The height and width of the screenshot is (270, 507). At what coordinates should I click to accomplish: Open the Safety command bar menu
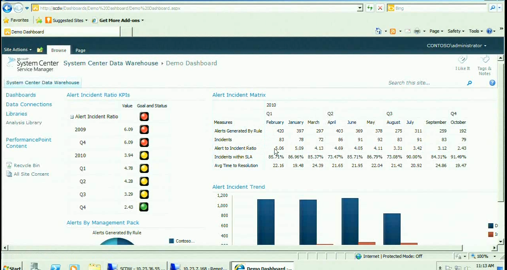click(x=456, y=31)
